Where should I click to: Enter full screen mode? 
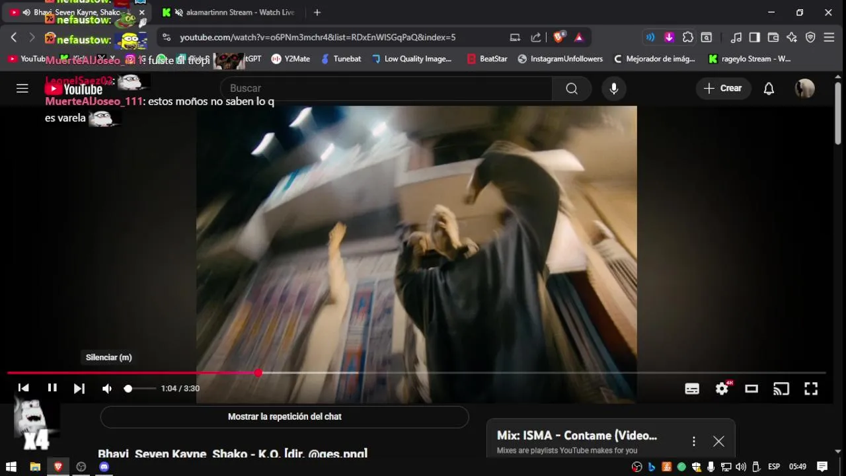[x=811, y=389]
